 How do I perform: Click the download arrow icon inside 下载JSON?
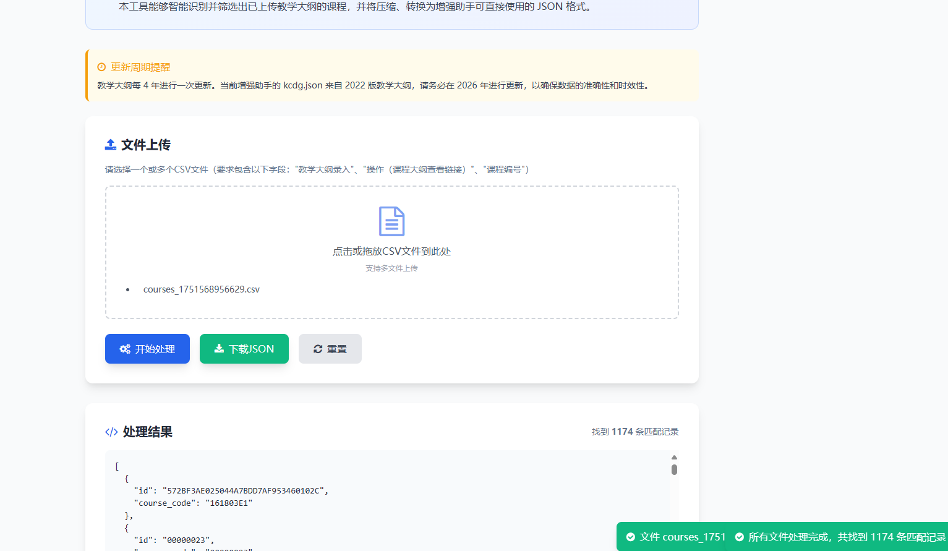[x=219, y=349]
